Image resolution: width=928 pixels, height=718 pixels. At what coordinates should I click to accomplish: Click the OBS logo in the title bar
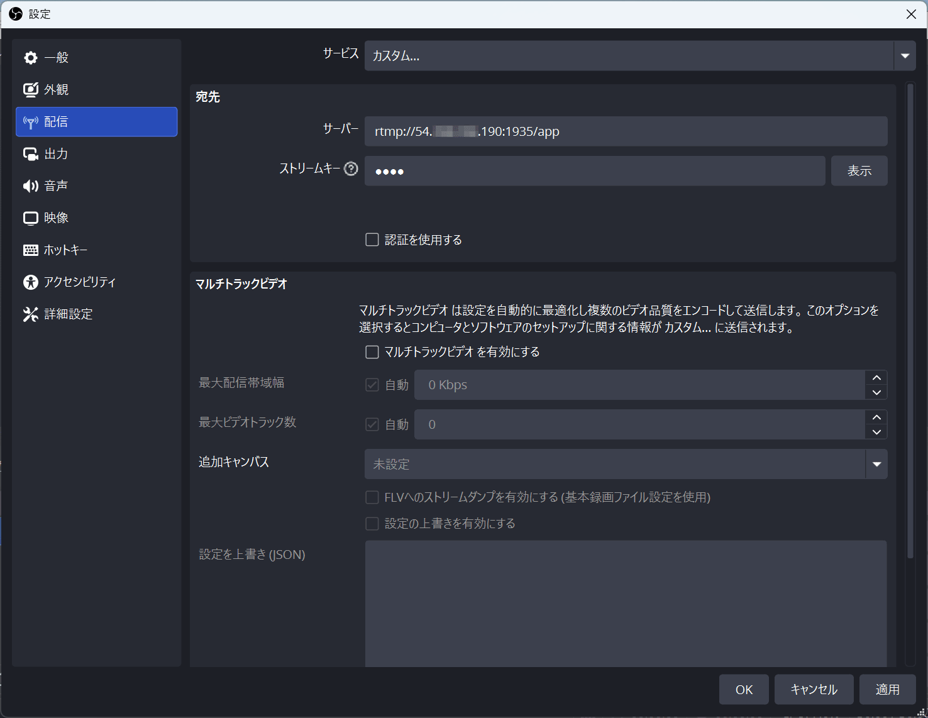click(16, 14)
